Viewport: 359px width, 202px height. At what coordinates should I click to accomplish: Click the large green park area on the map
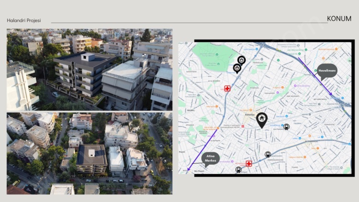pos(215,56)
